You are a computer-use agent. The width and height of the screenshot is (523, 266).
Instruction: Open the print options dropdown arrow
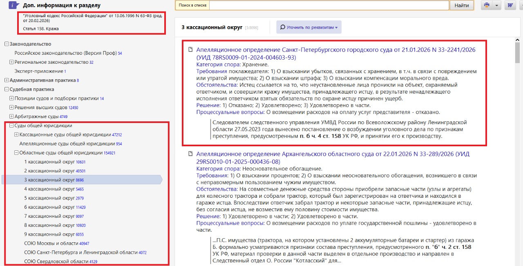[x=496, y=5]
